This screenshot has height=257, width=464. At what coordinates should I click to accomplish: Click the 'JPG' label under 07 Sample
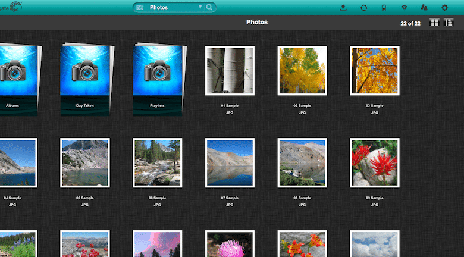pos(230,205)
